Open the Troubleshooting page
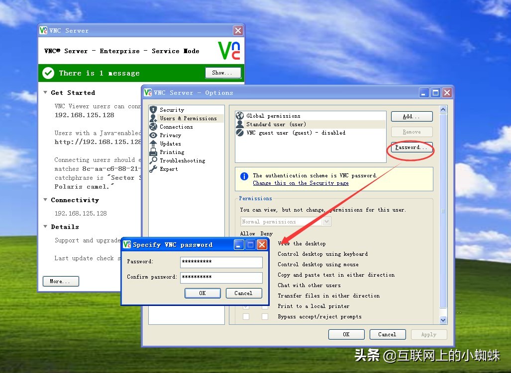 coord(182,160)
